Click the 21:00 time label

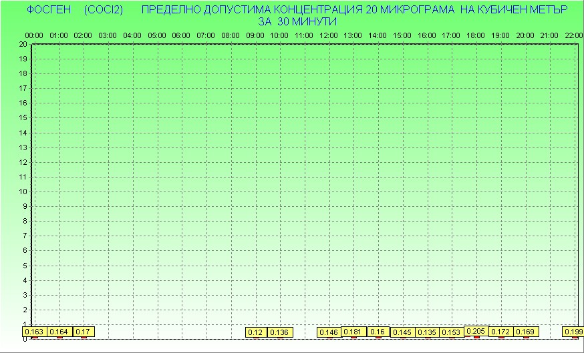coord(549,35)
